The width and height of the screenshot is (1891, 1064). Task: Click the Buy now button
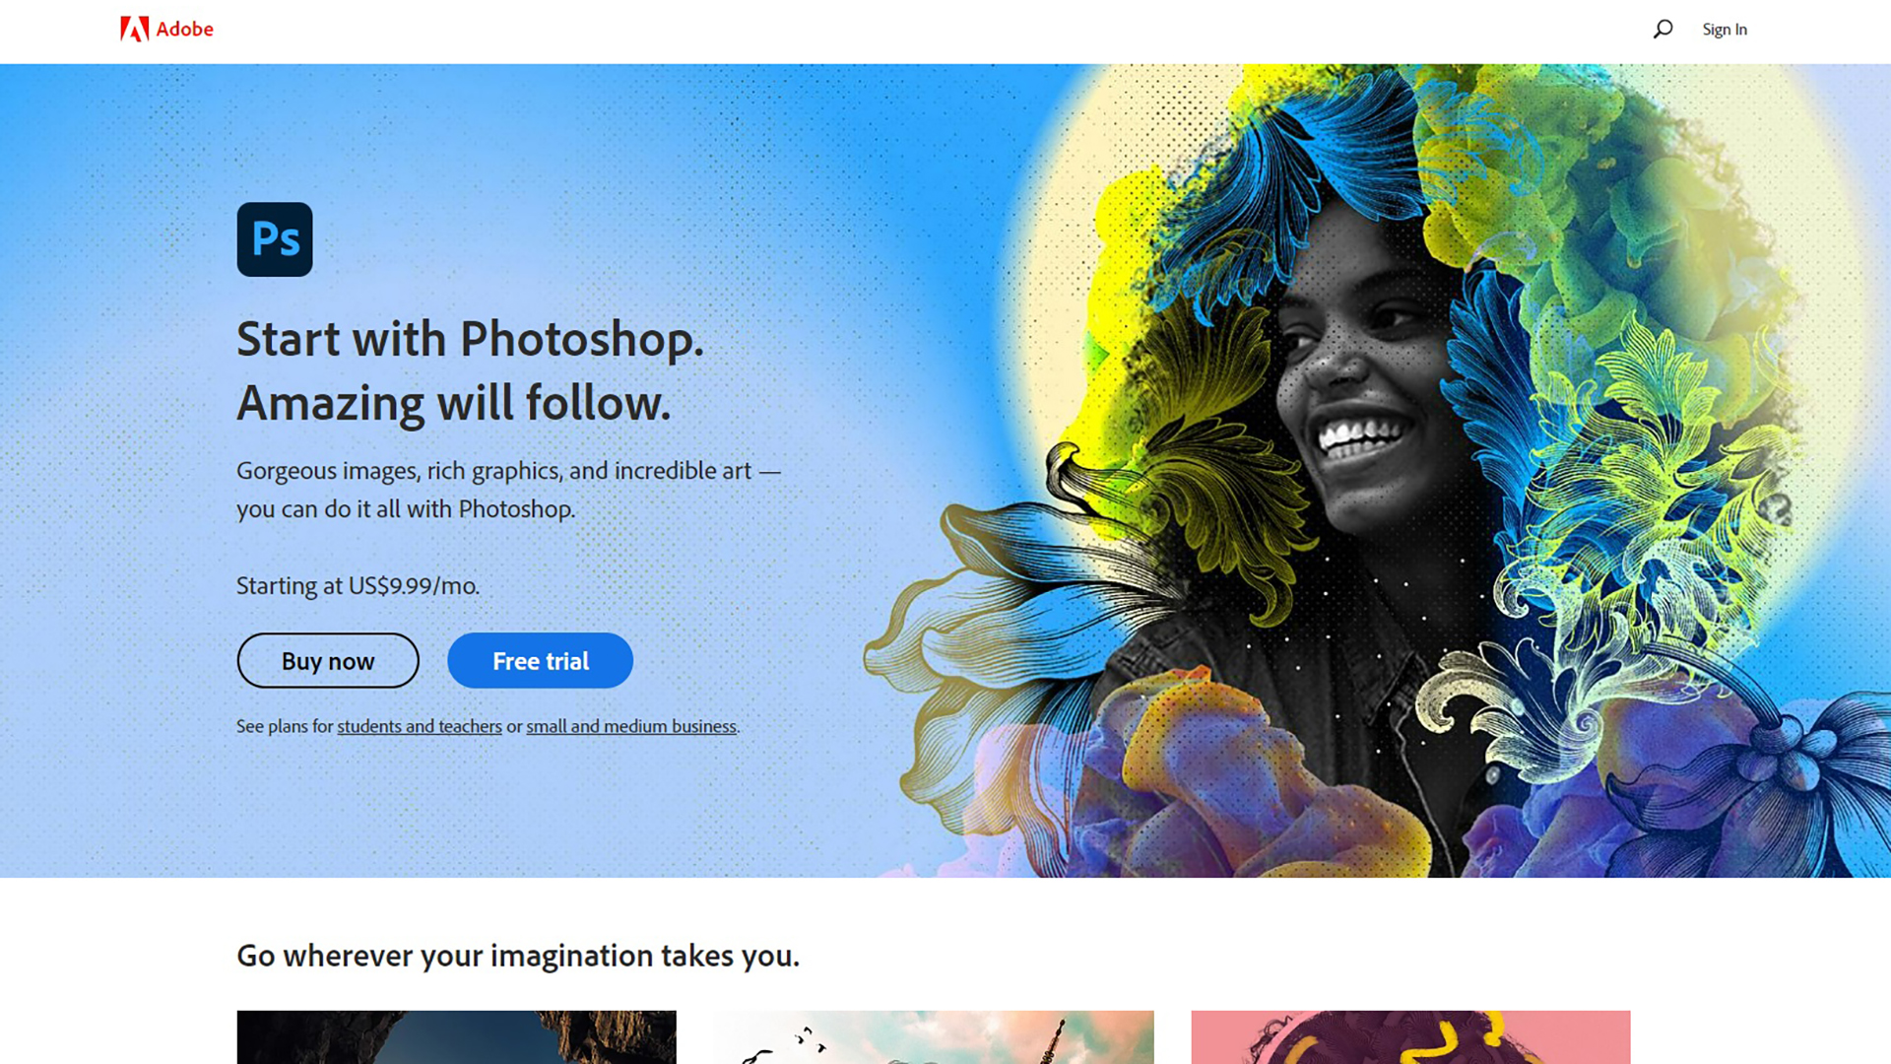pos(327,660)
